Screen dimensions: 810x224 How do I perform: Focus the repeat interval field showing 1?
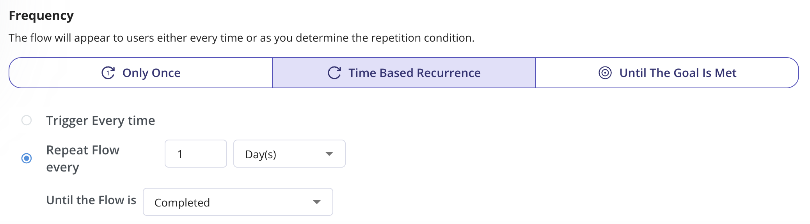point(196,154)
